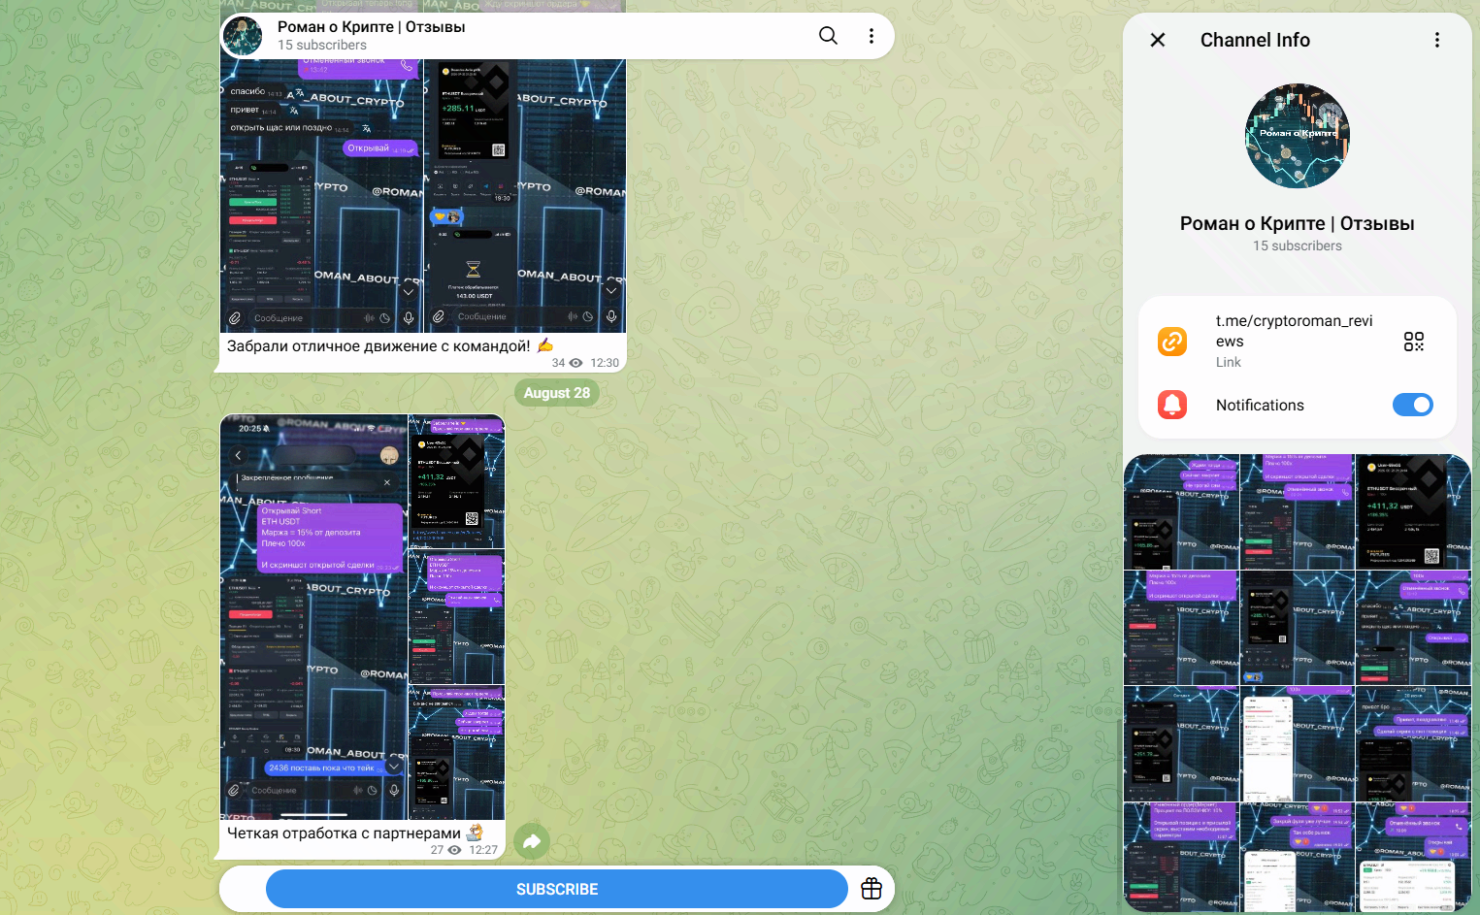The width and height of the screenshot is (1480, 915).
Task: Open right image of 'Забрали отличное движение' post
Action: coord(525,196)
